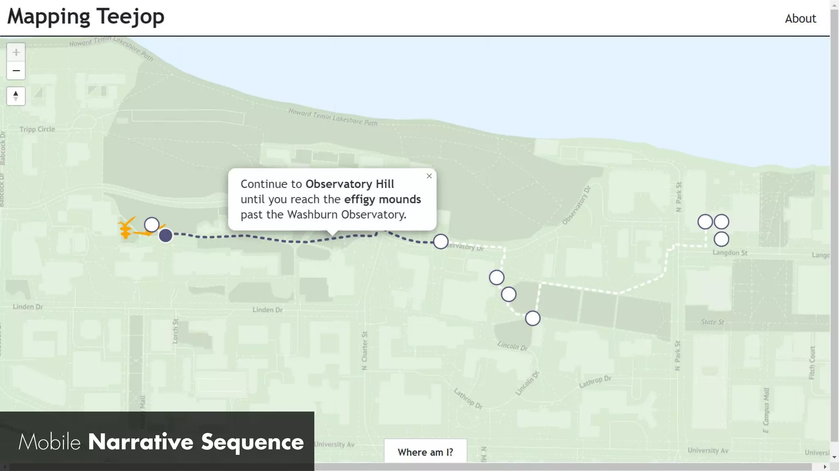Open the About page
Screen dimensions: 839x471
pyautogui.click(x=800, y=19)
